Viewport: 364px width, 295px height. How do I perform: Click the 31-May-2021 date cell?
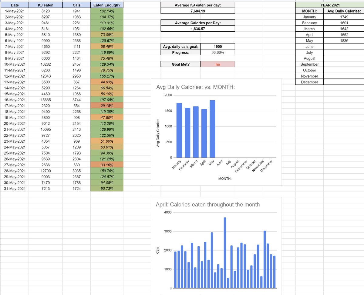(15, 189)
